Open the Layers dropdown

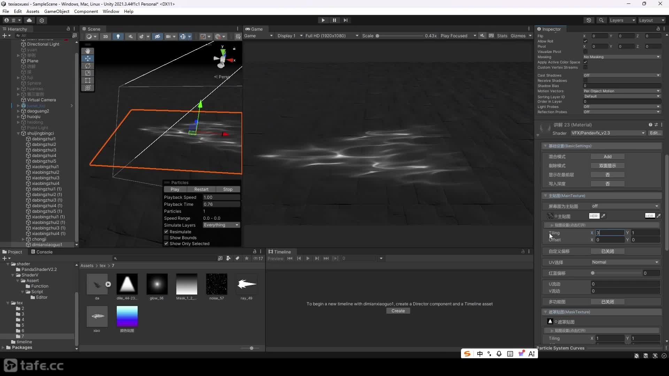(x=622, y=20)
